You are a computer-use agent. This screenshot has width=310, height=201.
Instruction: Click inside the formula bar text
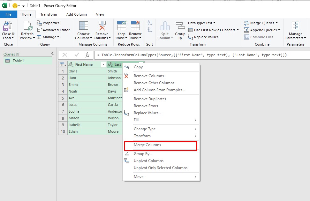tap(192, 55)
